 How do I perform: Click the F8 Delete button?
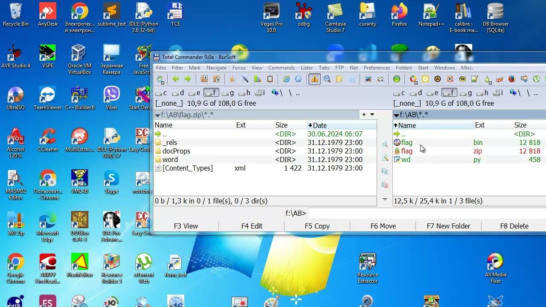click(514, 226)
